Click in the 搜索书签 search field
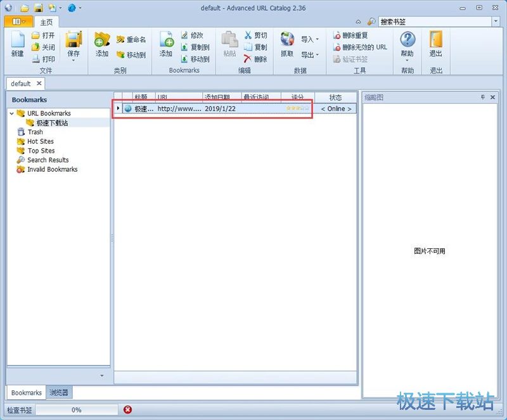Screen dimensions: 507x420 (435, 22)
